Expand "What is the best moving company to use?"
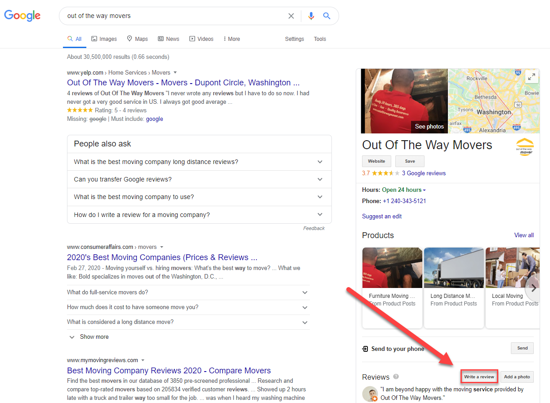550x403 pixels. (199, 197)
